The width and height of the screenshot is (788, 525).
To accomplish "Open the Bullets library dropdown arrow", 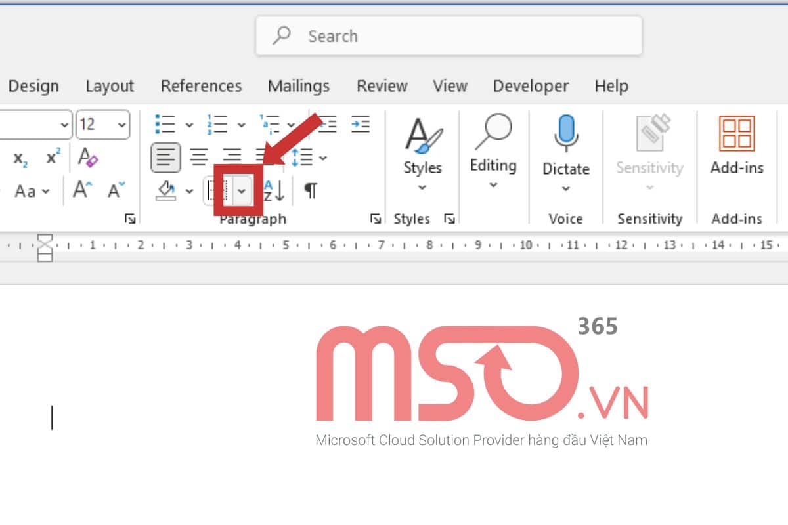I will click(189, 124).
